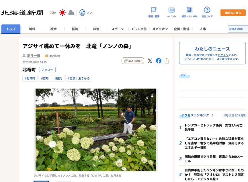Click the share upload icon
248x182 pixels.
click(167, 61)
